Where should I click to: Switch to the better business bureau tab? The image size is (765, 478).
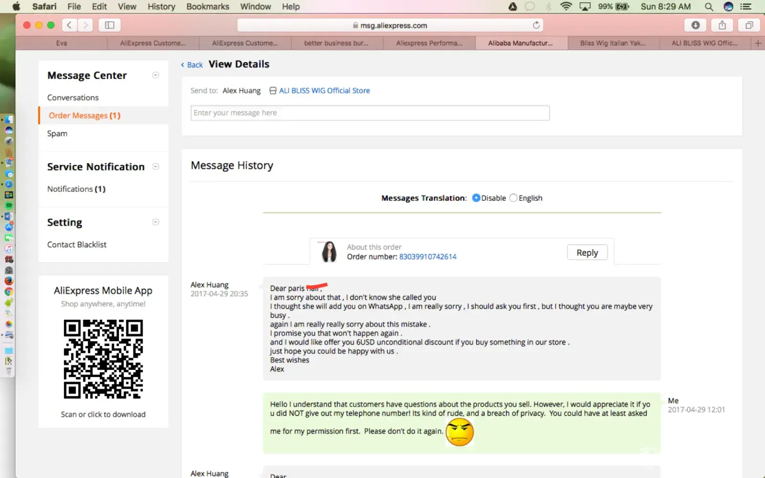tap(336, 43)
